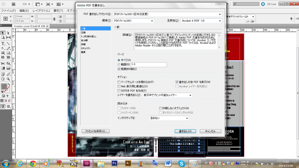Click the page range field showing 1-3

click(x=148, y=65)
